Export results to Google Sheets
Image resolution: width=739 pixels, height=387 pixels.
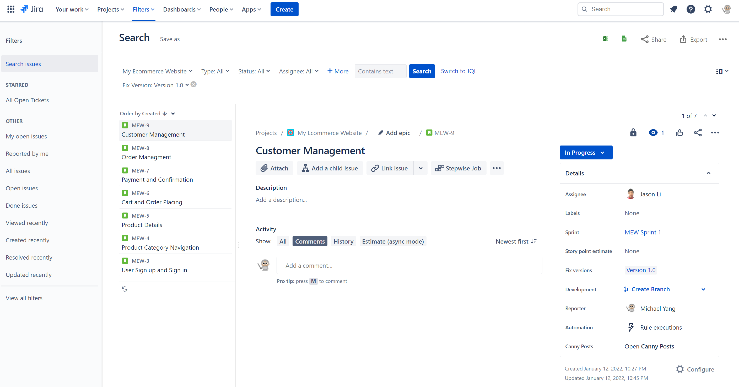click(624, 39)
